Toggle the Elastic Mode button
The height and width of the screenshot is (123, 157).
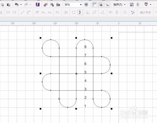click(x=125, y=13)
